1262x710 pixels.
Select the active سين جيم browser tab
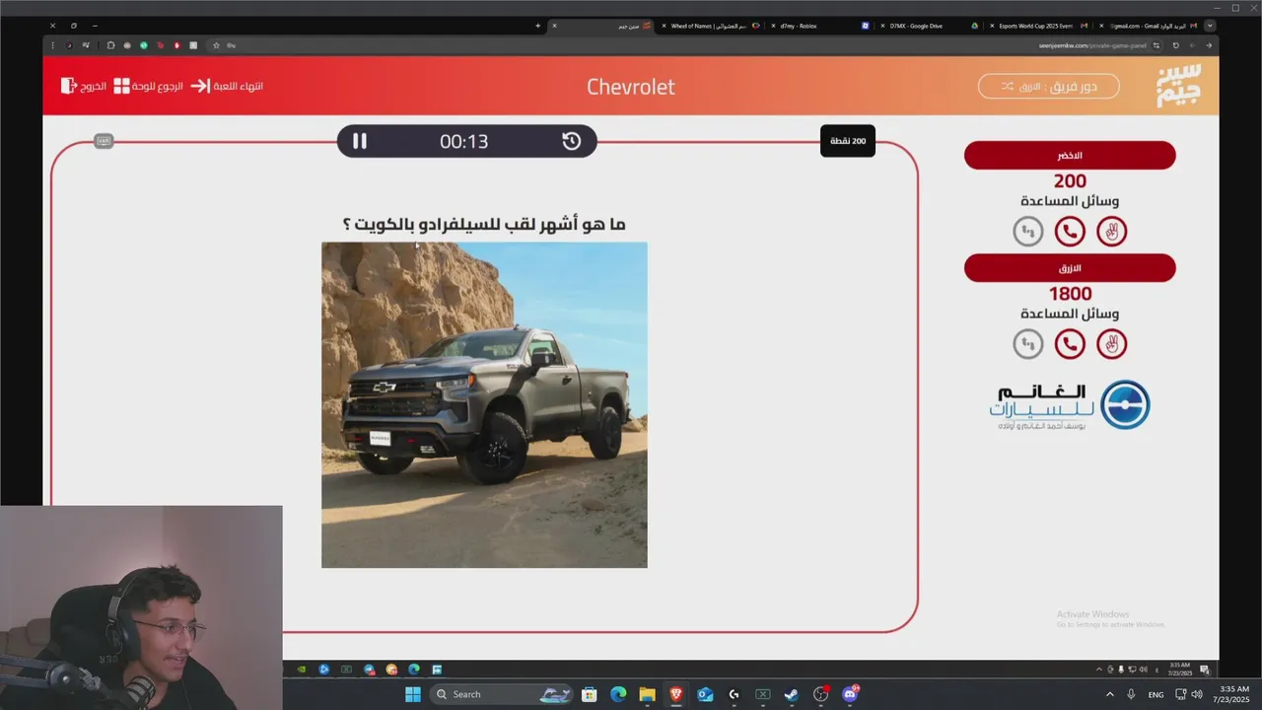(601, 26)
